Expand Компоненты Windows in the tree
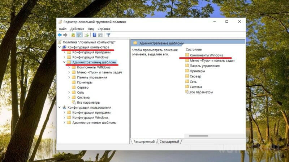The width and height of the screenshot is (289, 162). 69,67
